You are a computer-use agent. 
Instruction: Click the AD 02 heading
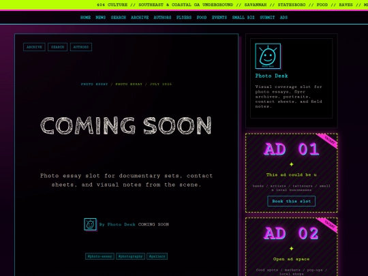291,234
